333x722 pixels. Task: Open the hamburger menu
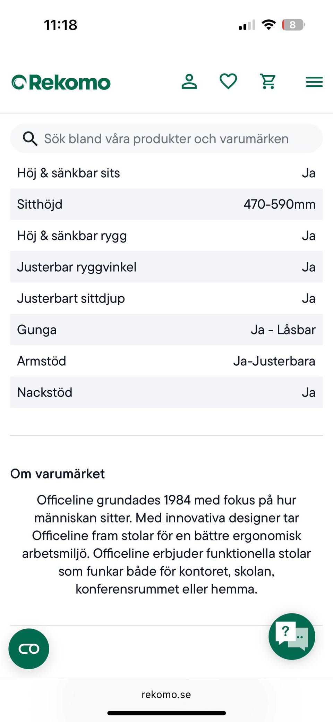point(314,82)
